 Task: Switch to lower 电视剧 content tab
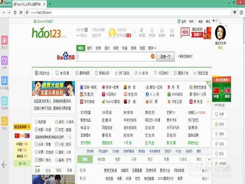click(x=101, y=159)
